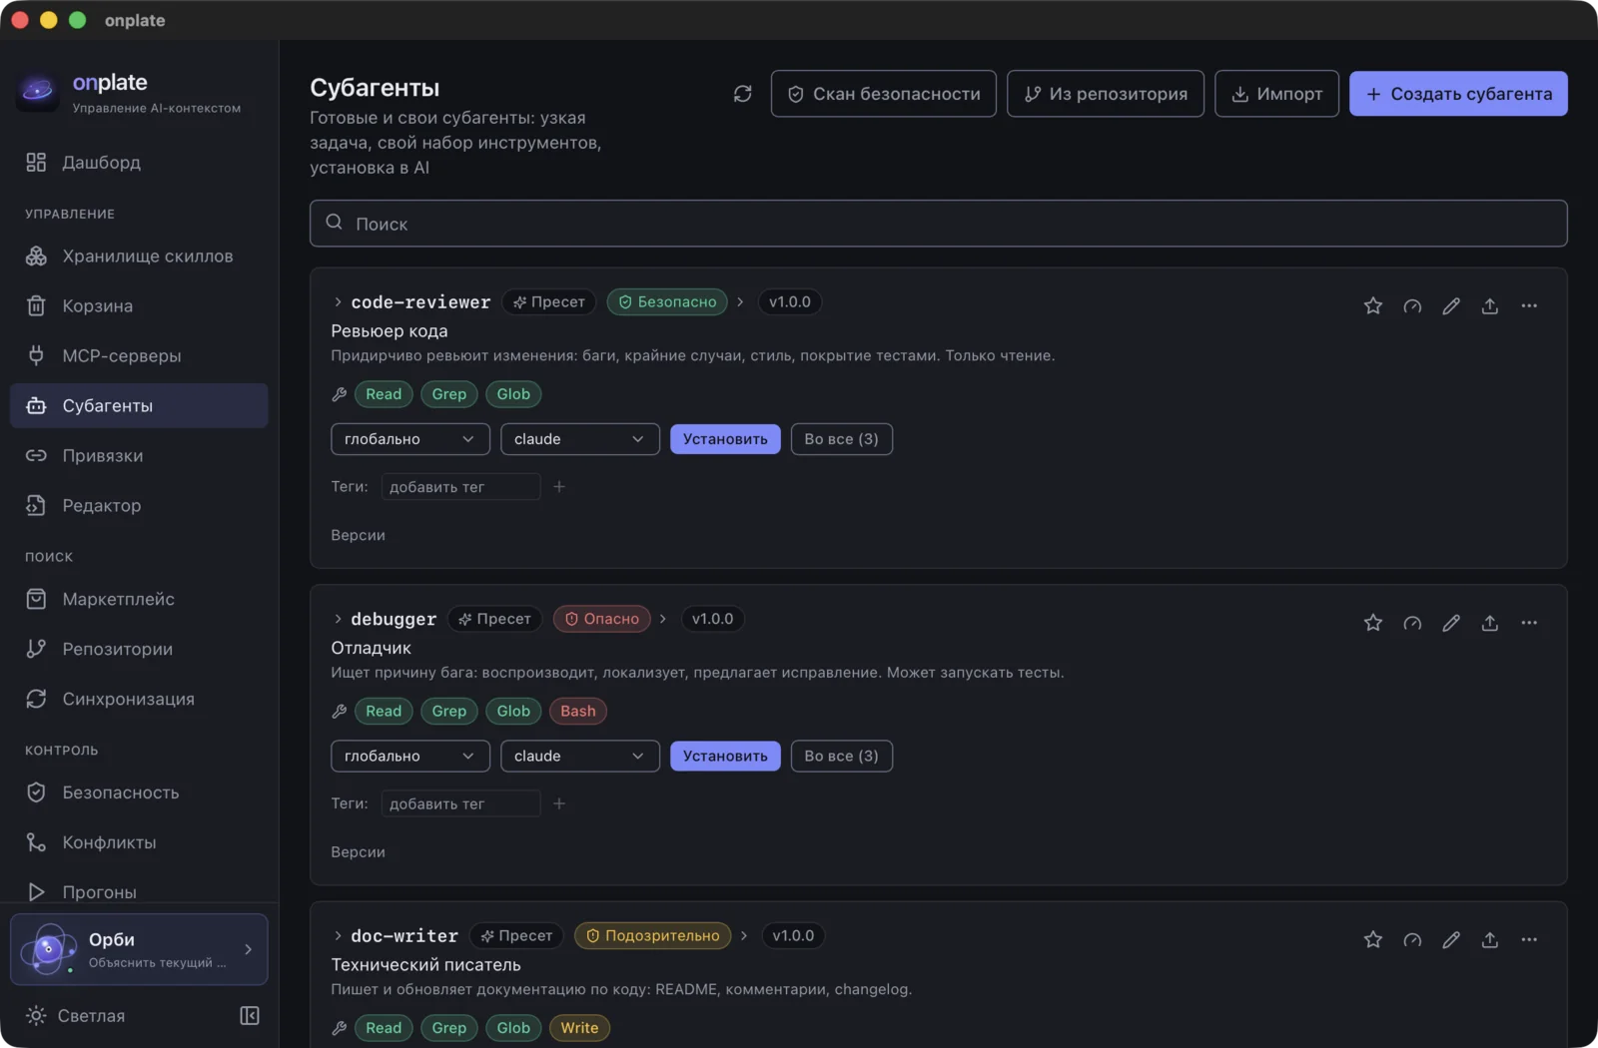Image resolution: width=1598 pixels, height=1048 pixels.
Task: Install the code-reviewer subagent
Action: coord(725,439)
